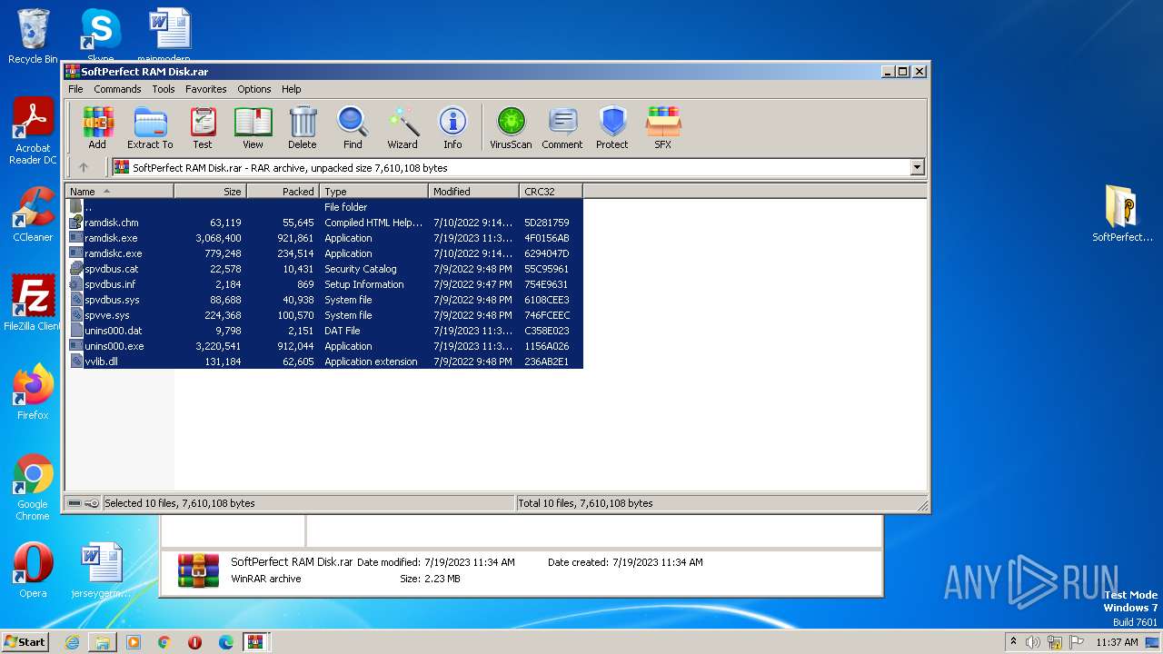Click the View file icon

click(253, 127)
